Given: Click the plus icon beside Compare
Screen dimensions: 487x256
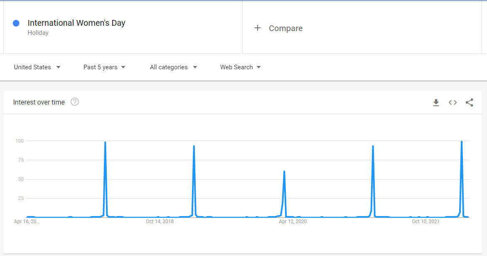Looking at the screenshot, I should point(258,28).
